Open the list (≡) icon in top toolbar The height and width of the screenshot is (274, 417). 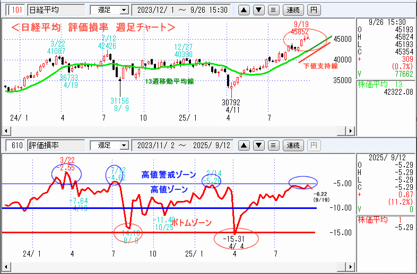pyautogui.click(x=272, y=10)
